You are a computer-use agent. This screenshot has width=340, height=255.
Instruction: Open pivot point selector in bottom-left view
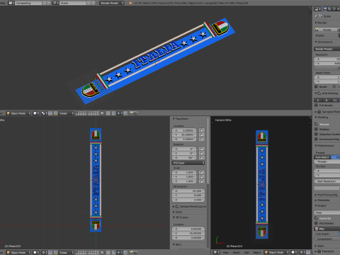[44, 252]
